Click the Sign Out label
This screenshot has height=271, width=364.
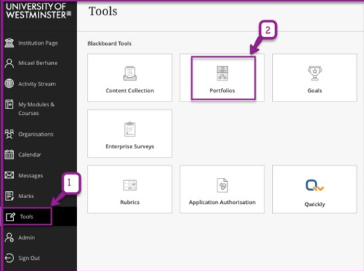(29, 258)
